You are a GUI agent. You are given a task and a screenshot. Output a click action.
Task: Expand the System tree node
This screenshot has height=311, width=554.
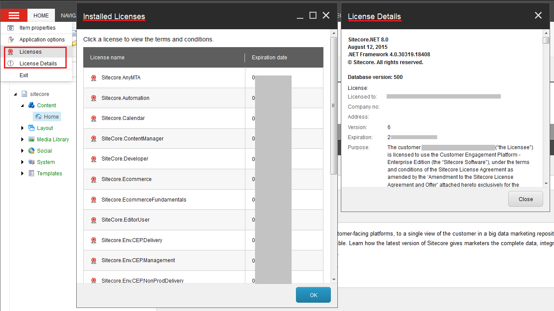(23, 162)
